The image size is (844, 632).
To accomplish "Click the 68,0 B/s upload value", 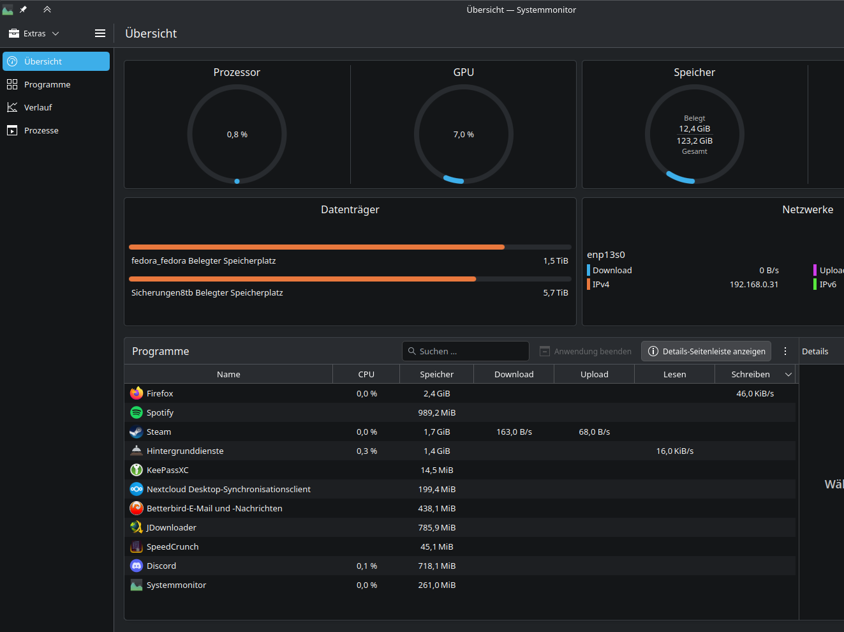I will point(594,432).
